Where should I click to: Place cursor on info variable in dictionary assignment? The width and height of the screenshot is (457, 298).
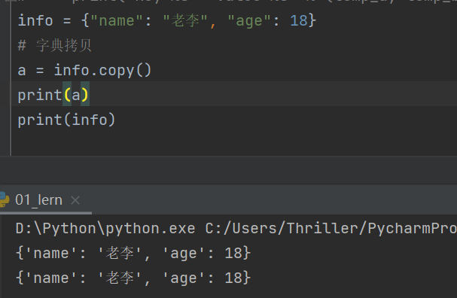click(x=35, y=20)
